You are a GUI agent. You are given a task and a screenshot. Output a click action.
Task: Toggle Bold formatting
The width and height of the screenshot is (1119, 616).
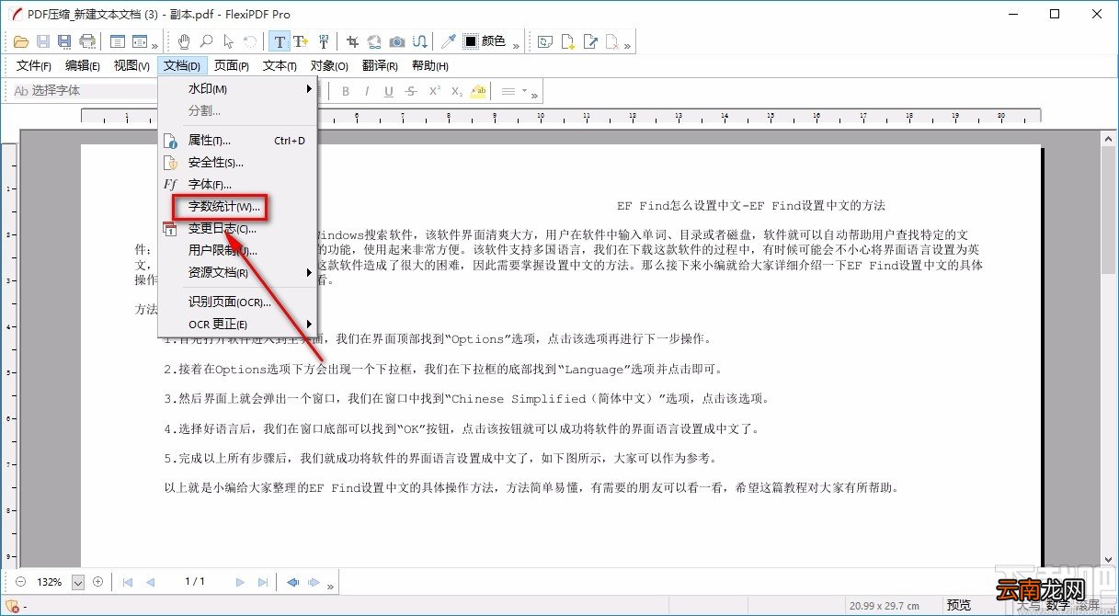(x=346, y=91)
